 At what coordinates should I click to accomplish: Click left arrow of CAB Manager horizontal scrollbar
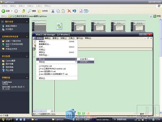pyautogui.click(x=34, y=111)
